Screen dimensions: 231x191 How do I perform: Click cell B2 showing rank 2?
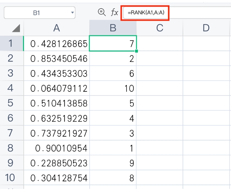113,58
